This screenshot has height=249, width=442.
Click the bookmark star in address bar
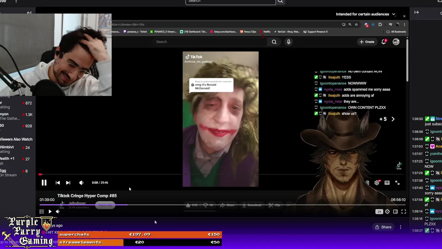[x=356, y=25]
